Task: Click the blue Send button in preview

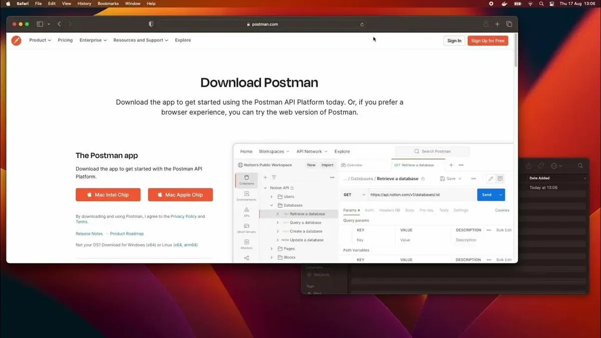Action: pos(487,195)
